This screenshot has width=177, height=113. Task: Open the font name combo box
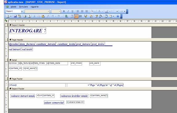(37, 11)
